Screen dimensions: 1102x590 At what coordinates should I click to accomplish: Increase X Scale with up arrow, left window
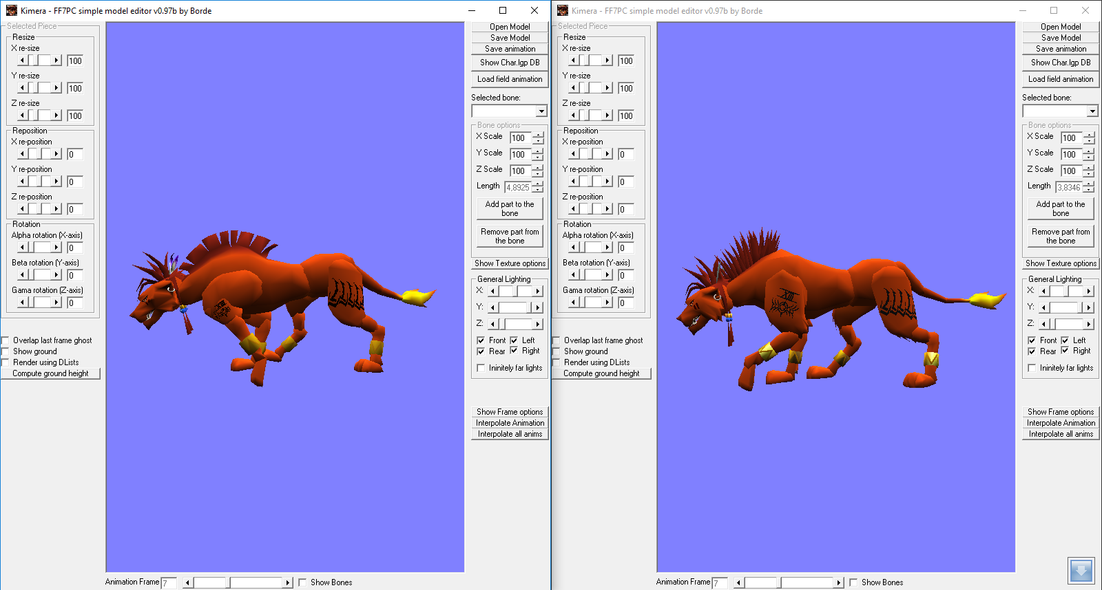[x=538, y=135]
